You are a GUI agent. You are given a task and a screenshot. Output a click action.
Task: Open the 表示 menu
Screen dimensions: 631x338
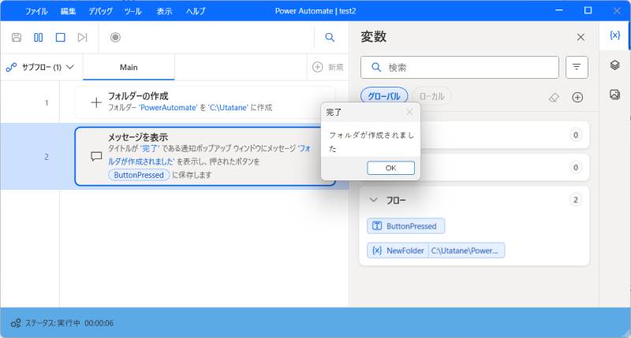(164, 11)
